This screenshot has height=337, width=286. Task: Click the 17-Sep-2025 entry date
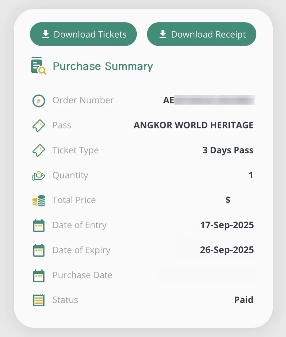pyautogui.click(x=227, y=225)
